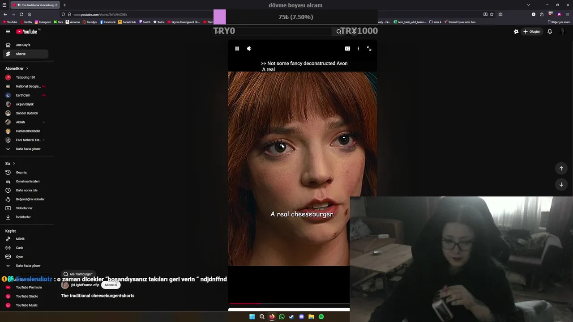Image resolution: width=573 pixels, height=322 pixels.
Task: Open the browser tab list dropdown
Action: 529,5
